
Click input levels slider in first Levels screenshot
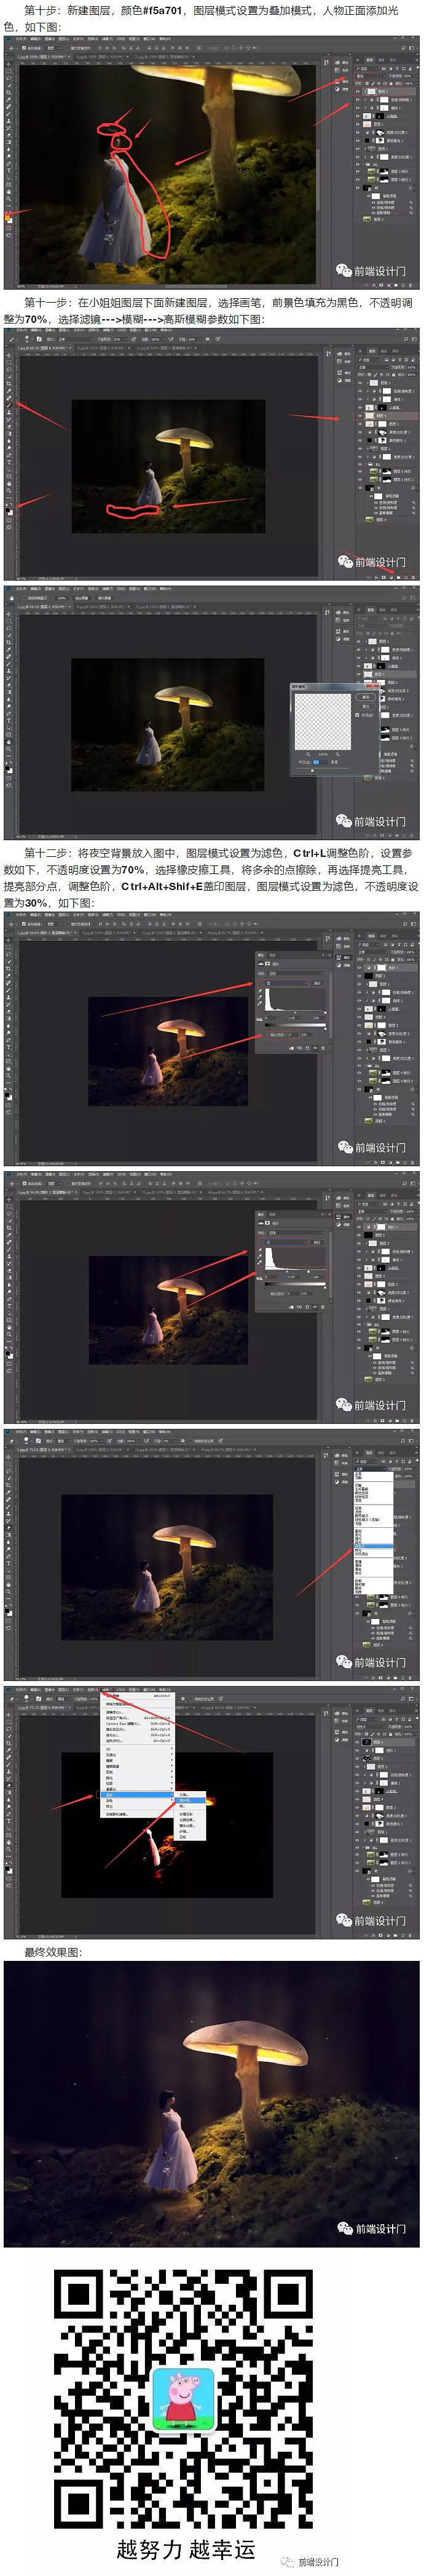[x=296, y=1013]
